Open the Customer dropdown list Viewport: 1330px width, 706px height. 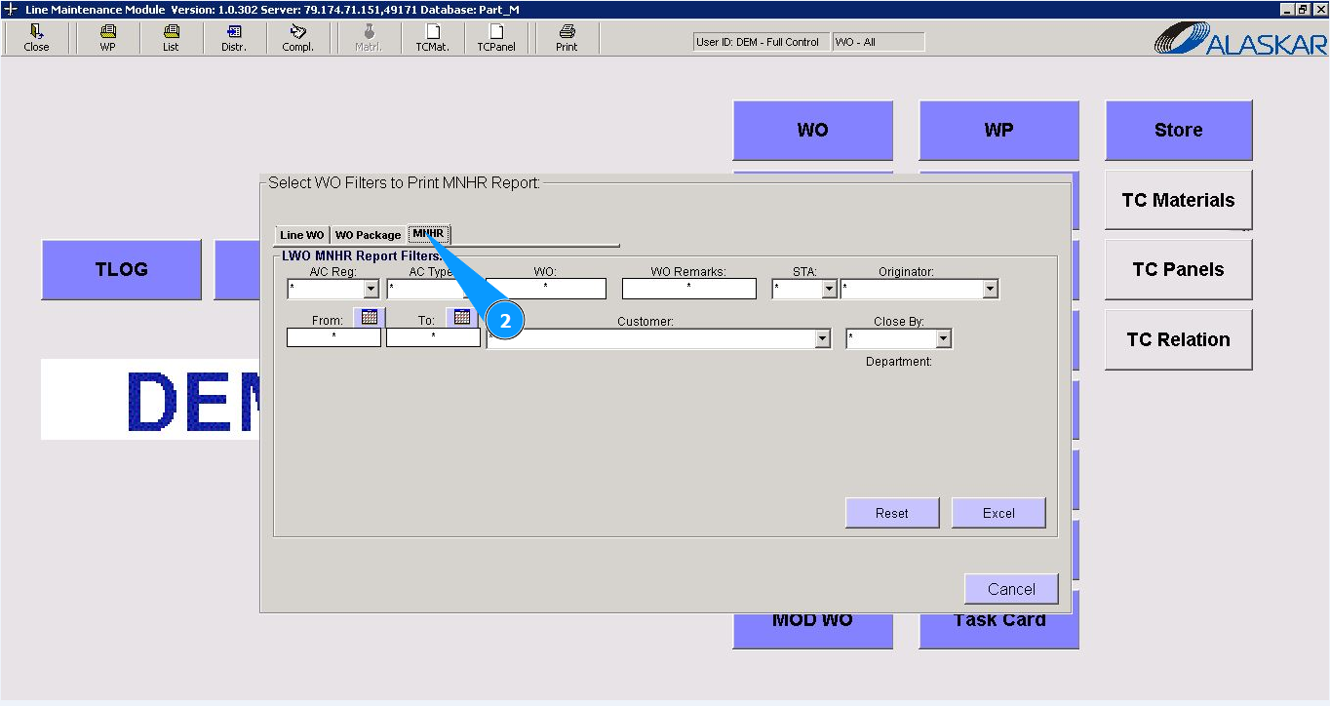(823, 339)
